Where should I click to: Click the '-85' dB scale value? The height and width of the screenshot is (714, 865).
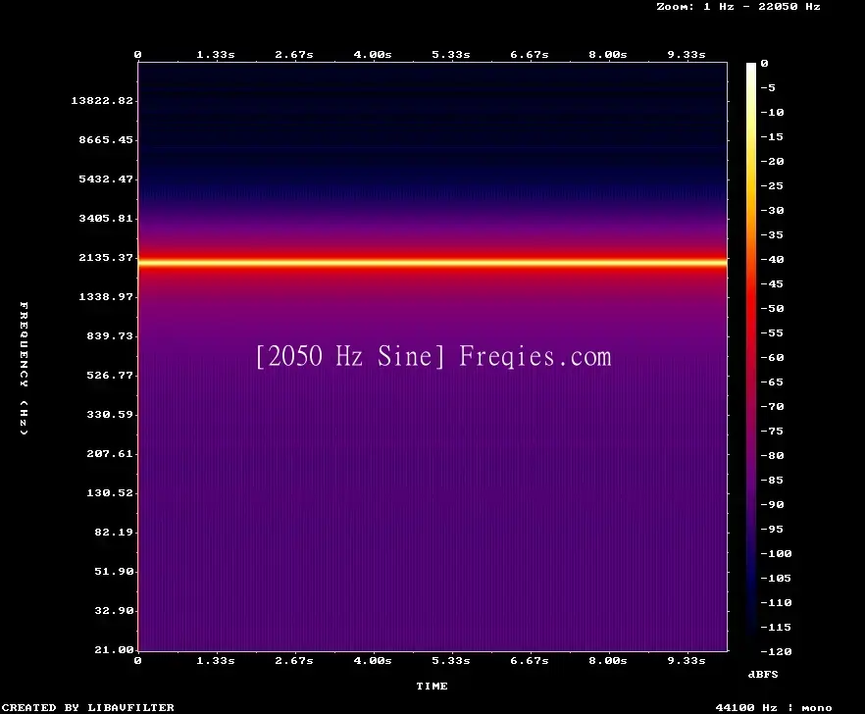click(x=772, y=480)
